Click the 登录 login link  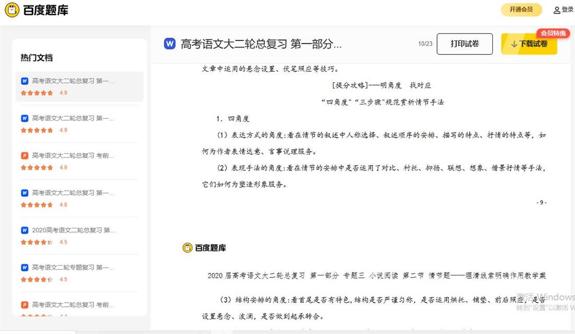567,10
